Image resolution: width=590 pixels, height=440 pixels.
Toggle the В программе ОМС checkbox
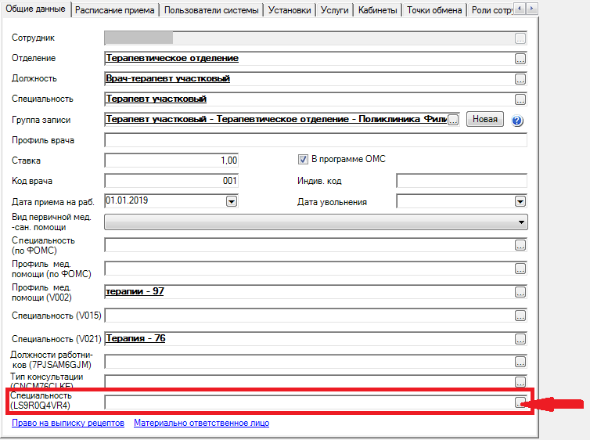(x=304, y=160)
